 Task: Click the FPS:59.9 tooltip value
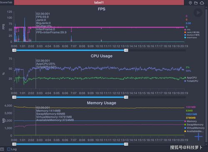click(x=43, y=17)
